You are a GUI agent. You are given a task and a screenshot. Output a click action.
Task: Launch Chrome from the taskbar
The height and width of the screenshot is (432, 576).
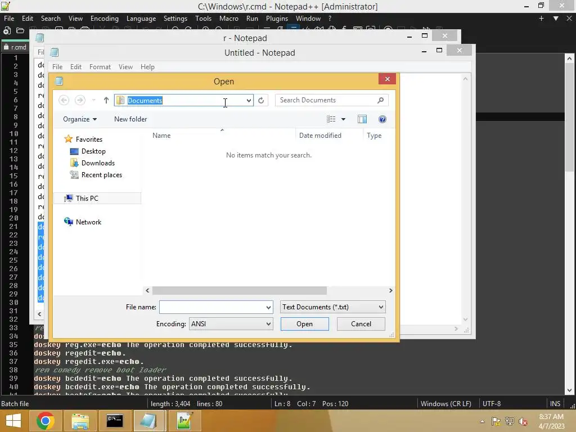(x=46, y=421)
